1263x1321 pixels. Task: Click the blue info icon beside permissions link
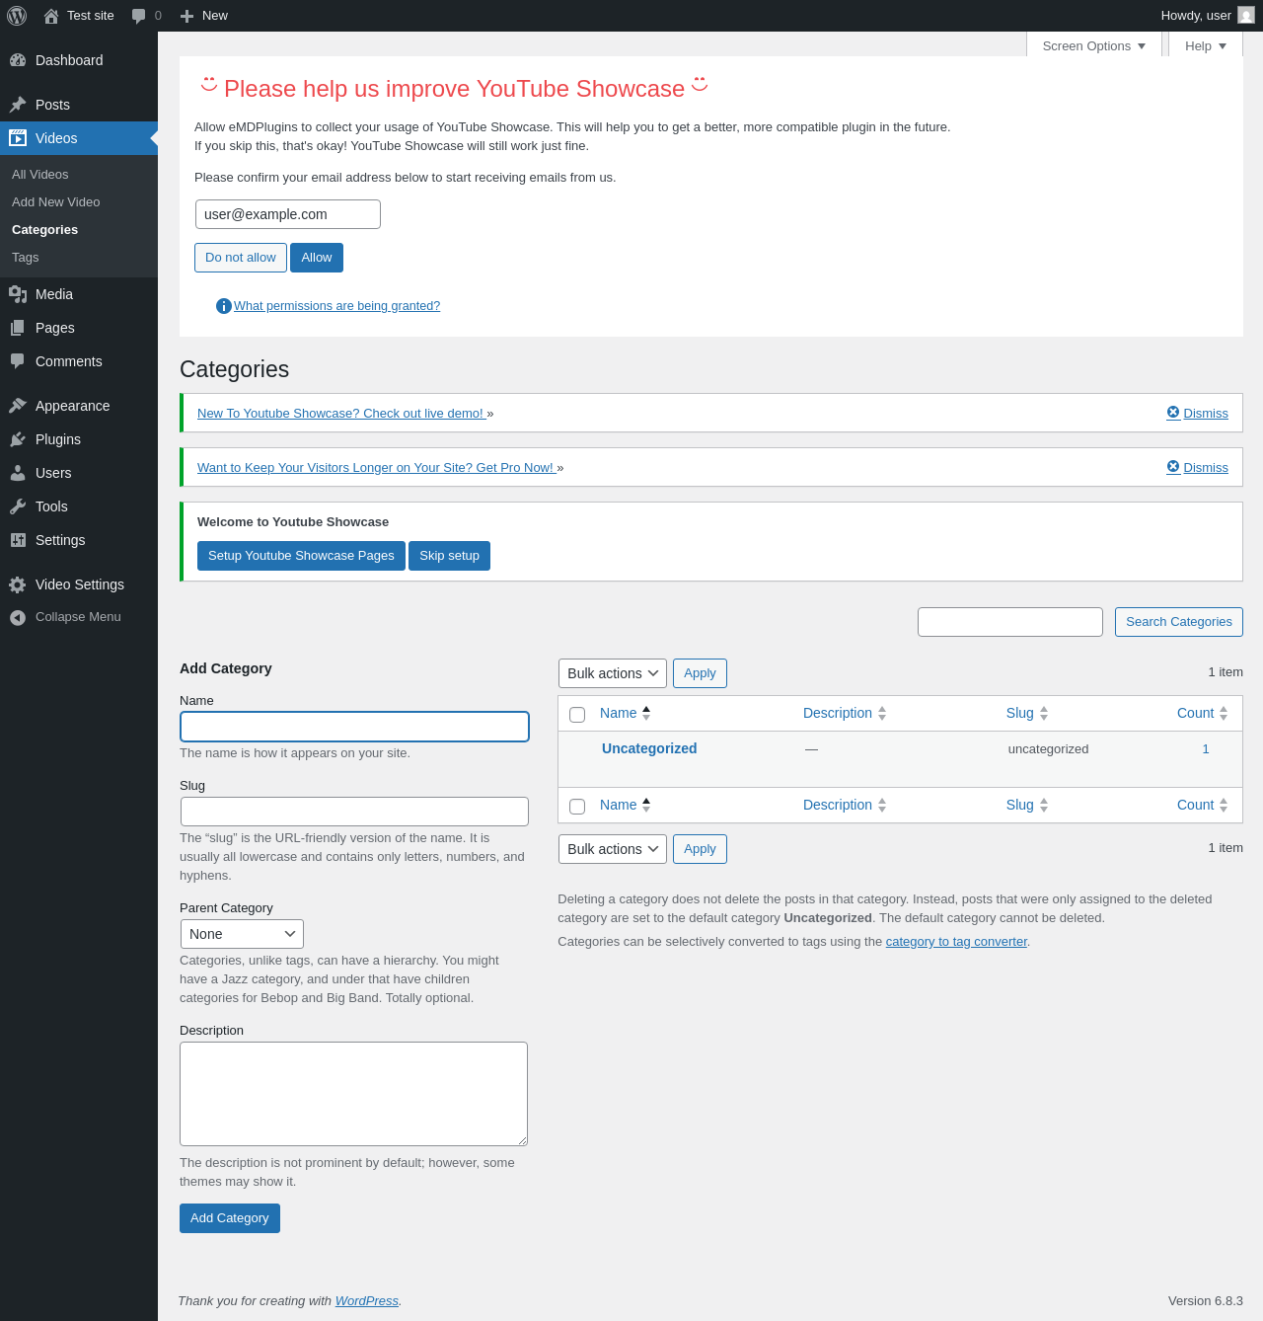(x=224, y=306)
